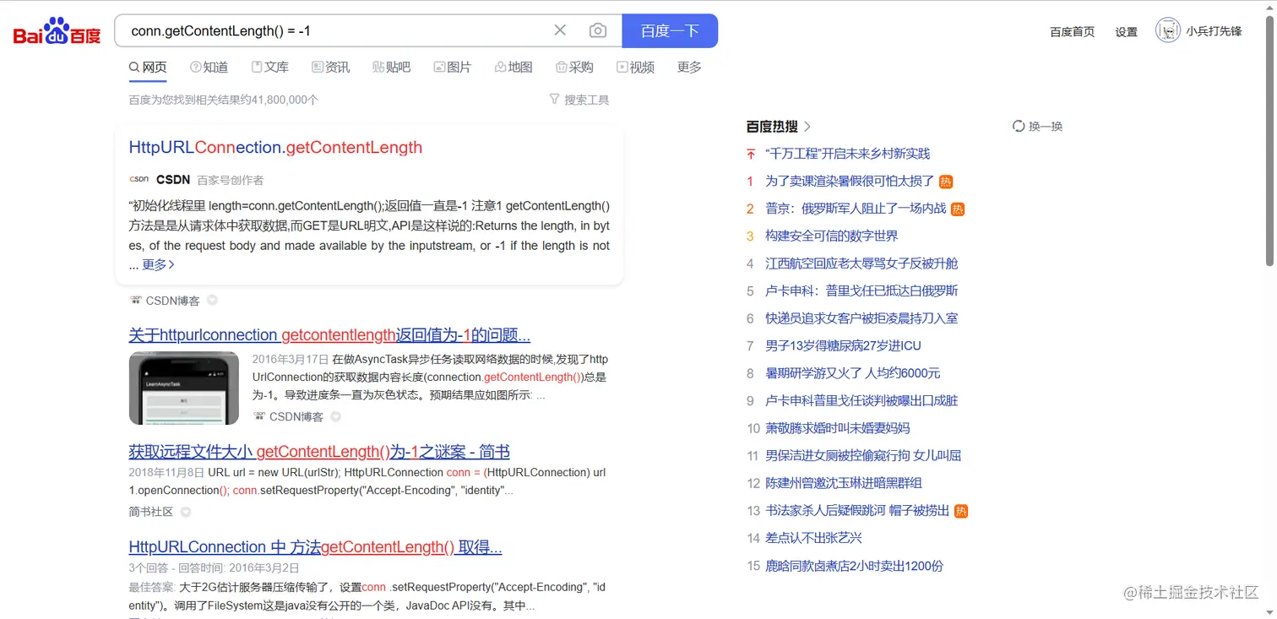Open image search via camera icon

click(598, 30)
